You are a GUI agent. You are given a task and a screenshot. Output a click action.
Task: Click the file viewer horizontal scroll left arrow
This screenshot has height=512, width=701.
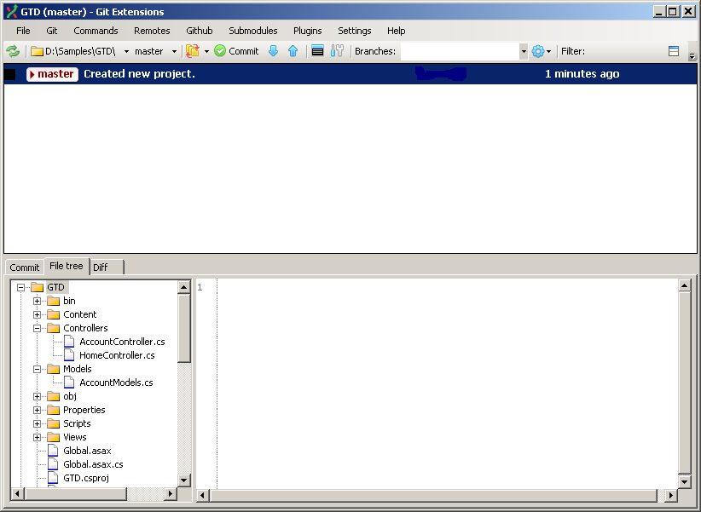[202, 495]
